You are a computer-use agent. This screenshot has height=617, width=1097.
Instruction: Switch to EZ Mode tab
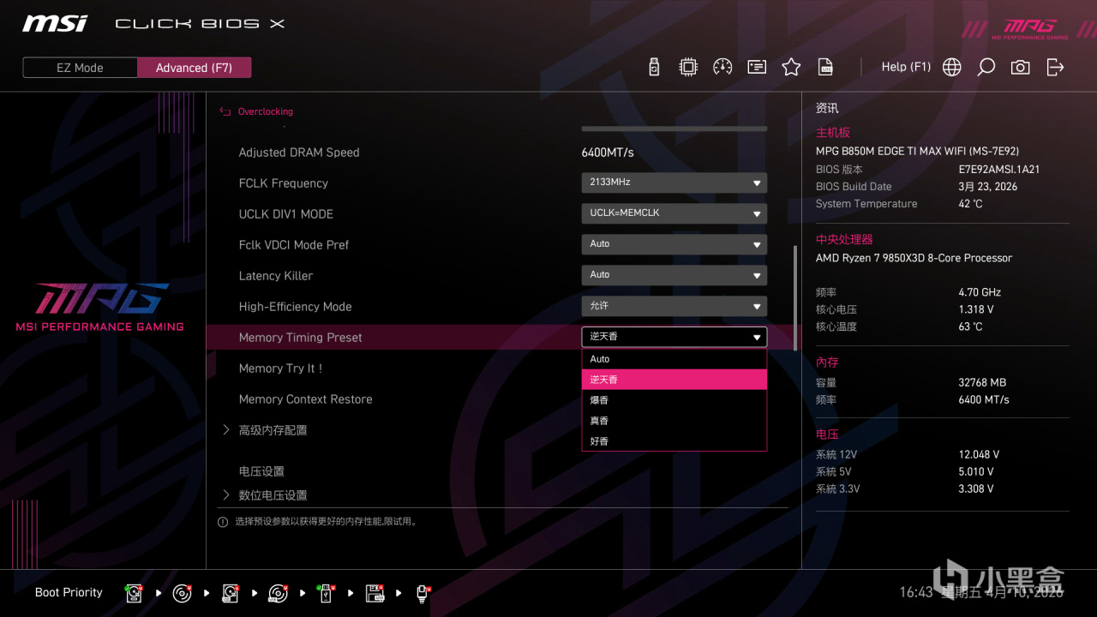click(x=80, y=68)
